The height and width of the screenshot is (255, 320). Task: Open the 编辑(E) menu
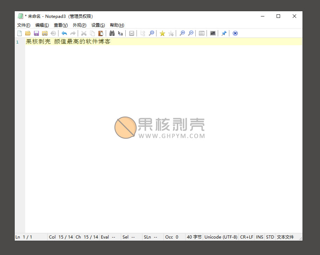click(42, 25)
